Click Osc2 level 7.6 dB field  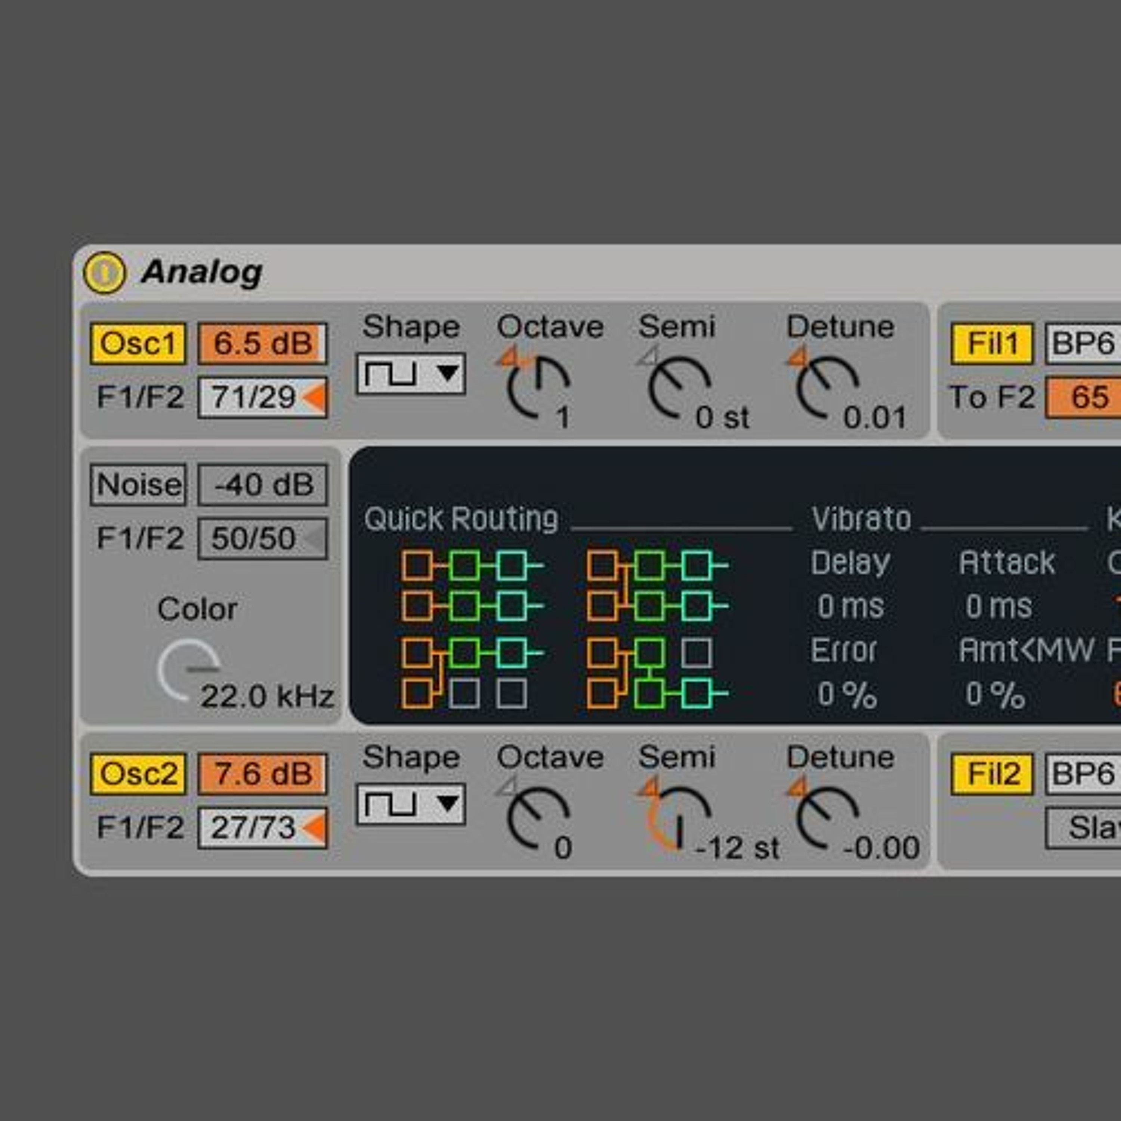(x=262, y=774)
